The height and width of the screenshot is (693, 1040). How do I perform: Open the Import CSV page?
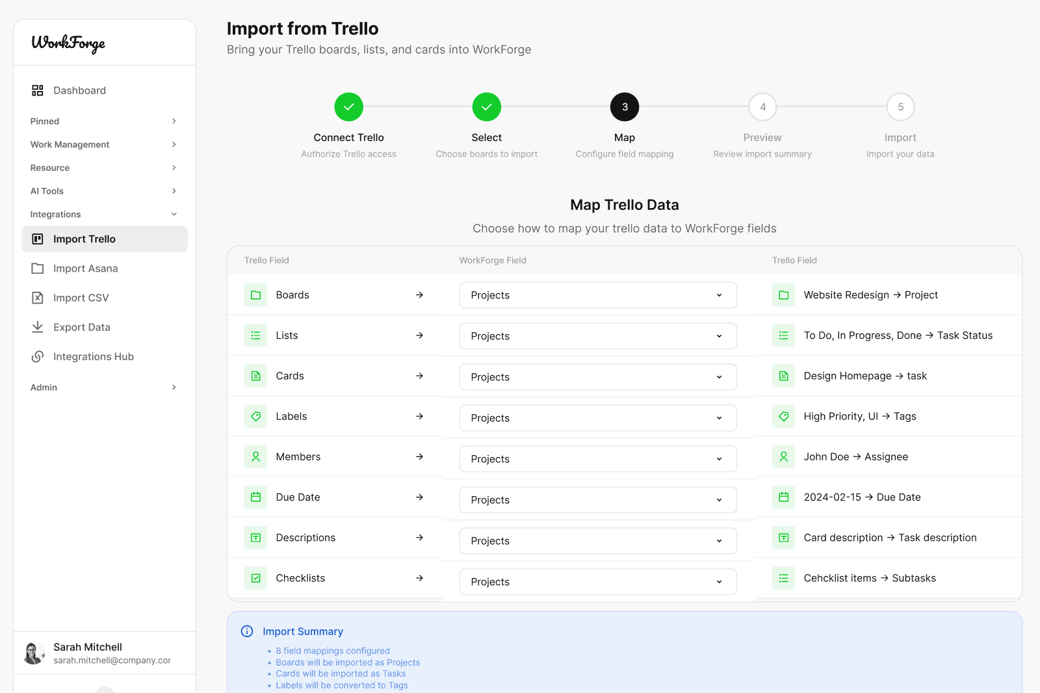point(81,297)
